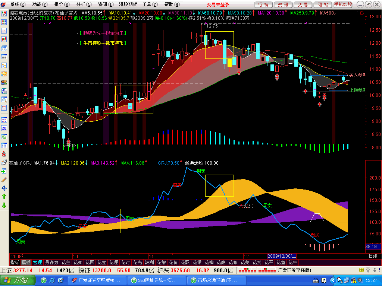This screenshot has width=382, height=286.
Task: Click the 买入参考 price line label
Action: [357, 75]
